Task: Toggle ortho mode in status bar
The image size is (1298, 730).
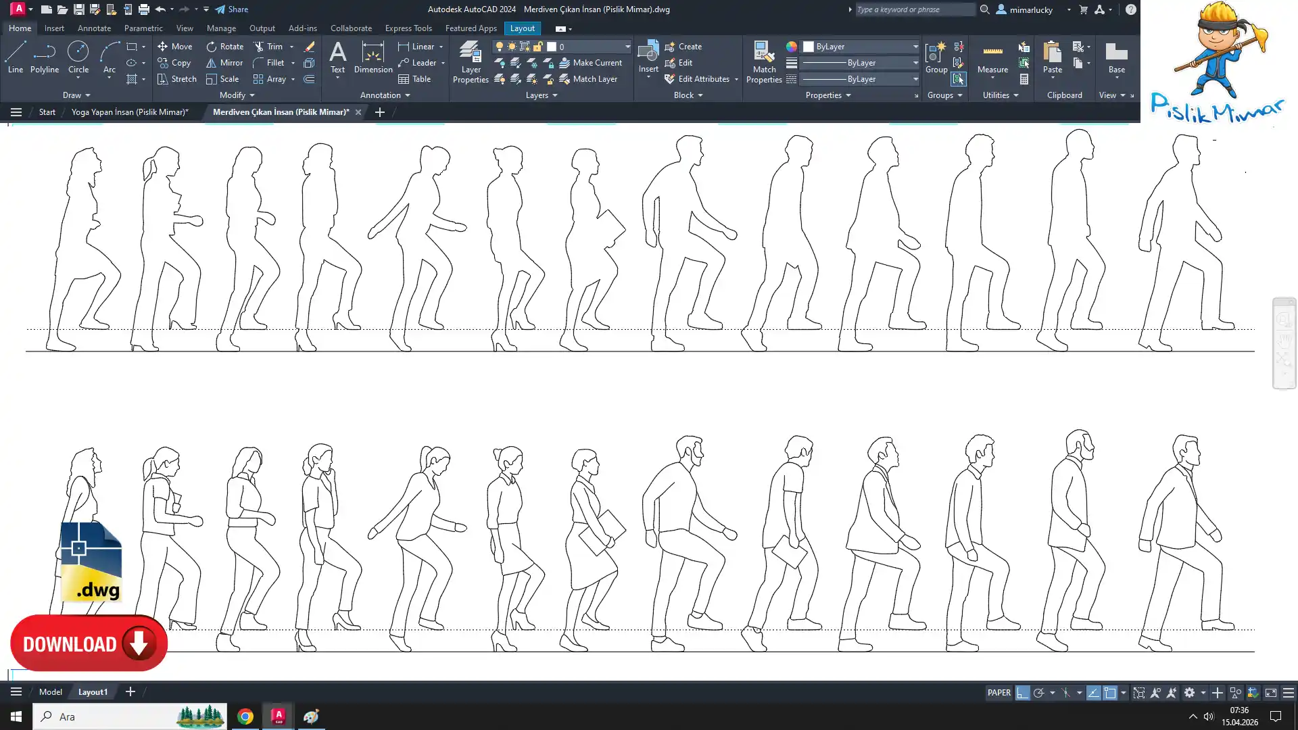Action: pos(1022,693)
